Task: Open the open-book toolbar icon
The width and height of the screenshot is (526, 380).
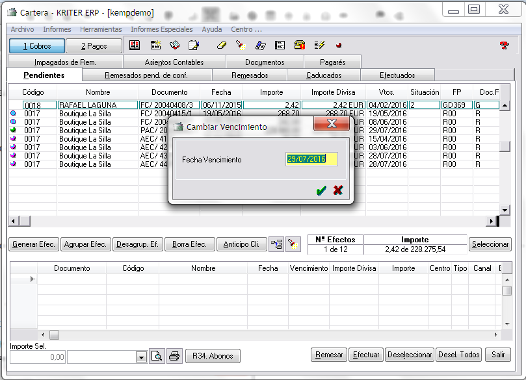Action: pos(174,45)
